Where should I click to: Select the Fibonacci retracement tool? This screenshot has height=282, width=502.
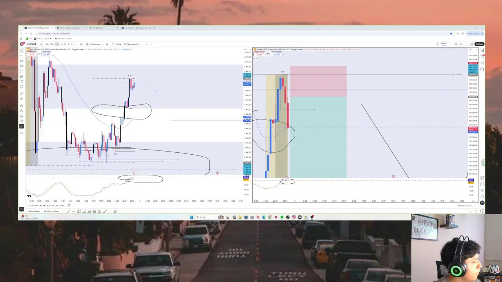tap(21, 61)
